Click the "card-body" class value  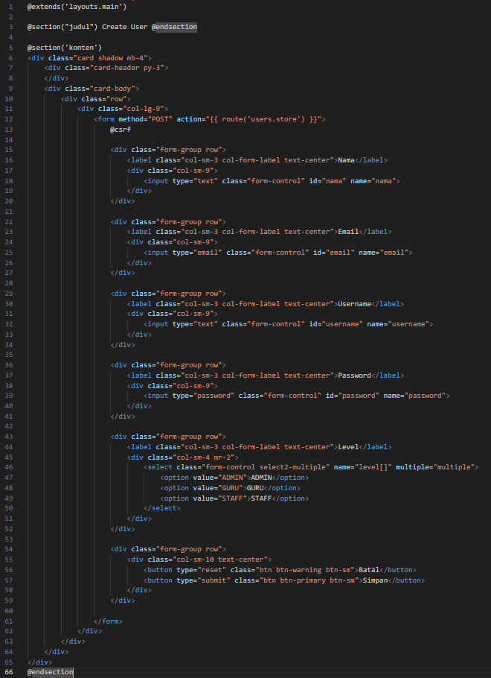click(x=112, y=89)
